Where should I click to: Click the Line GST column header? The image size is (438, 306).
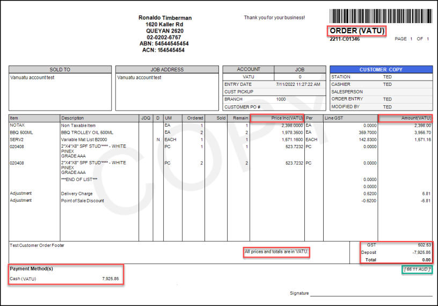(351, 118)
